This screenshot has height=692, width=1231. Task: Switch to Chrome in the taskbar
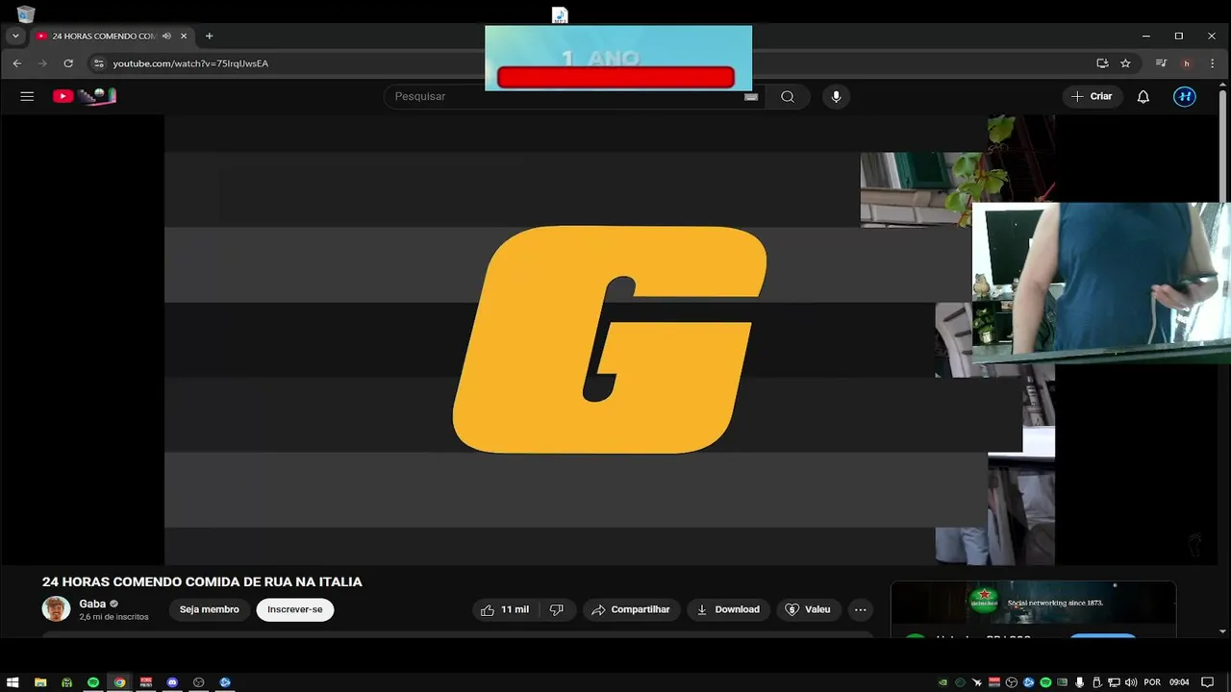[119, 682]
